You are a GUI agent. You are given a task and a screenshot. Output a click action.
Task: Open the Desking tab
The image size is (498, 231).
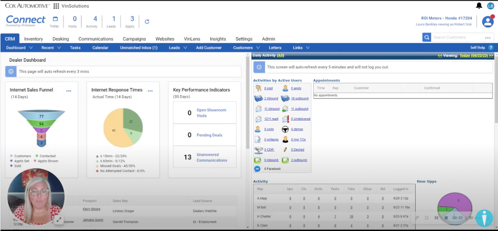coord(61,39)
